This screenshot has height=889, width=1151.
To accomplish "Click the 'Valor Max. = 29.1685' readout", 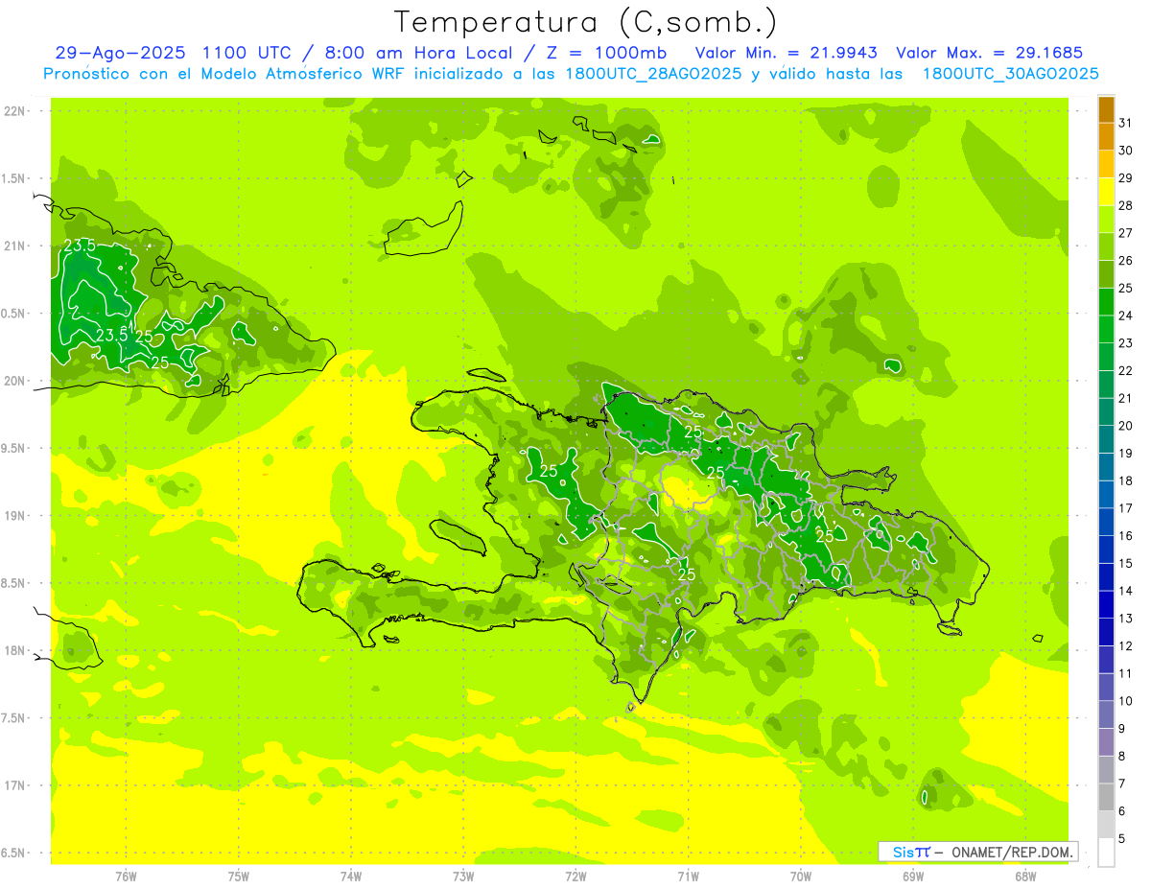I will (989, 53).
